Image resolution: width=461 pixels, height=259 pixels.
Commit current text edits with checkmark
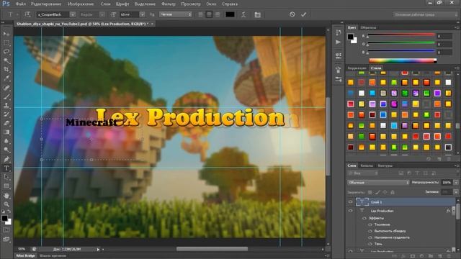click(x=303, y=14)
